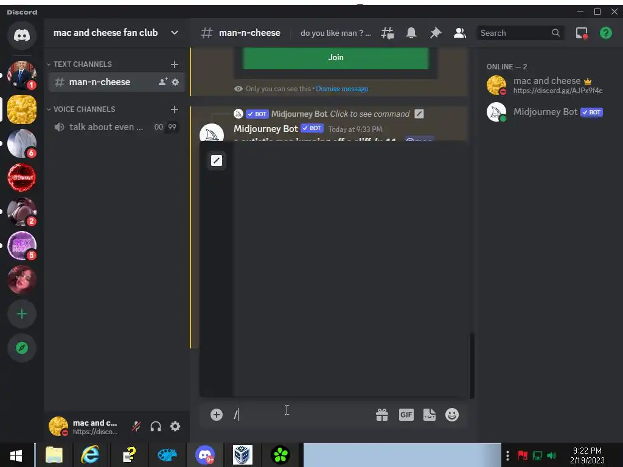This screenshot has height=467, width=623.
Task: Open Nitro gift icon
Action: 382,415
